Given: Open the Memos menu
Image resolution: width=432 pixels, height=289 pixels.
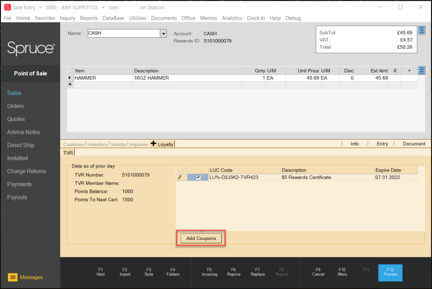Looking at the screenshot, I should (208, 18).
